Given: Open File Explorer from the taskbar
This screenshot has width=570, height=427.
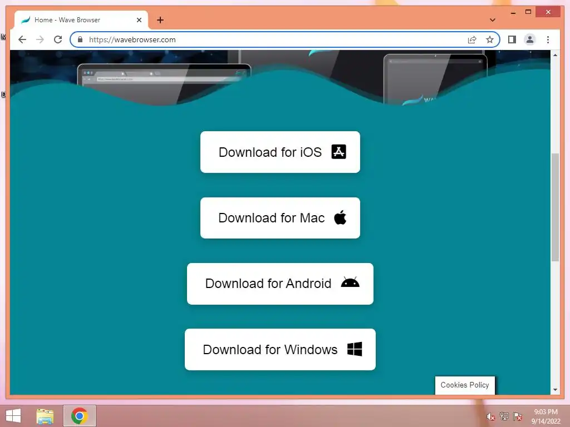Looking at the screenshot, I should [45, 416].
